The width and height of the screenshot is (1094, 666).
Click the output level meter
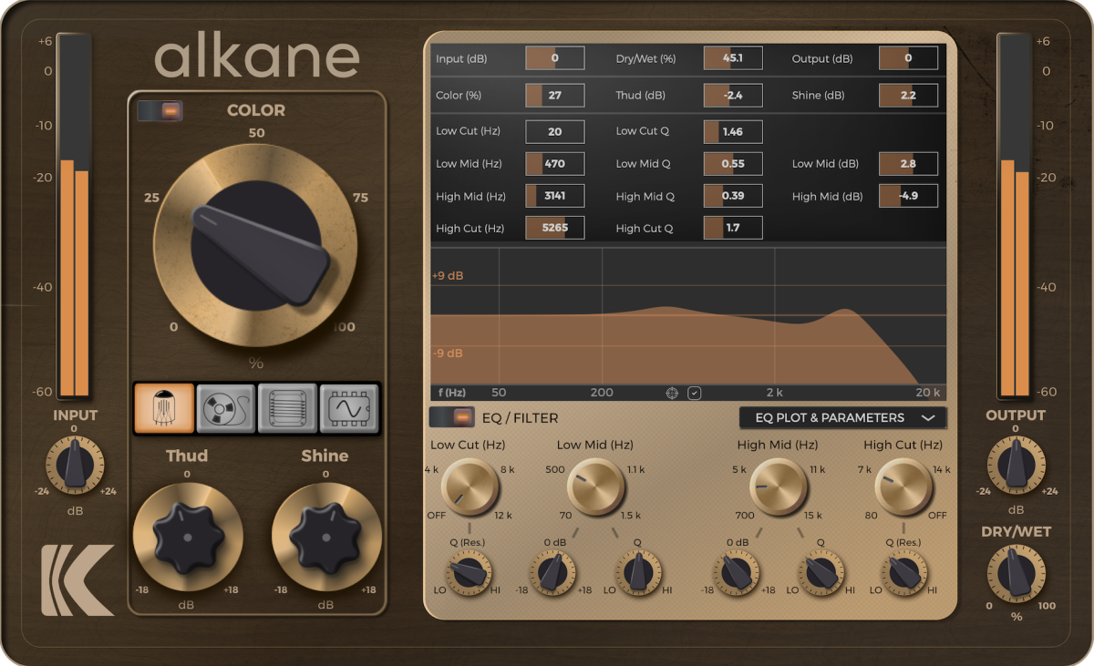(1015, 216)
